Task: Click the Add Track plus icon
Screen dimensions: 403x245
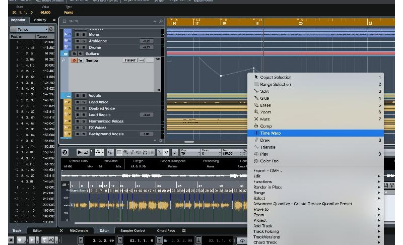Action: 155,21
